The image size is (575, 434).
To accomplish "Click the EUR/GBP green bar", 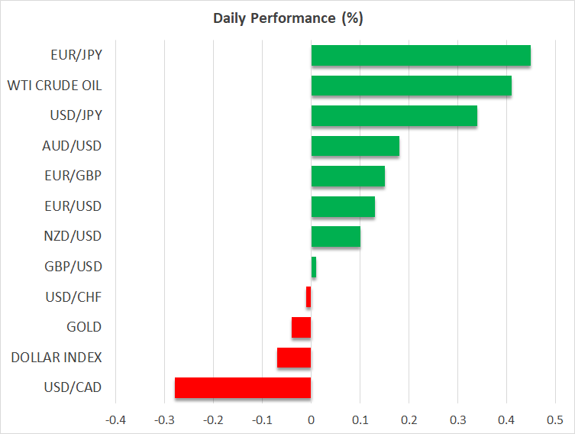I will pyautogui.click(x=347, y=177).
